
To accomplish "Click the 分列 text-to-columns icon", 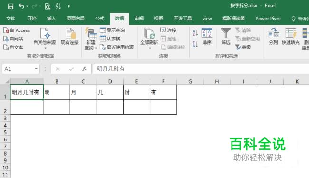I will [x=273, y=33].
